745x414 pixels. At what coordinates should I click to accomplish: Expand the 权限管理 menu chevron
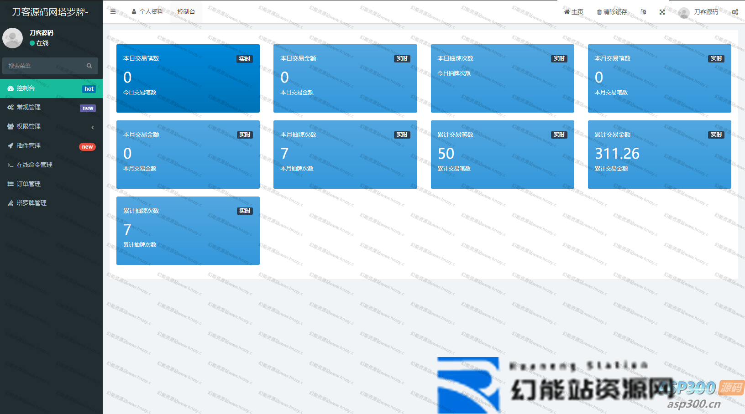click(93, 127)
